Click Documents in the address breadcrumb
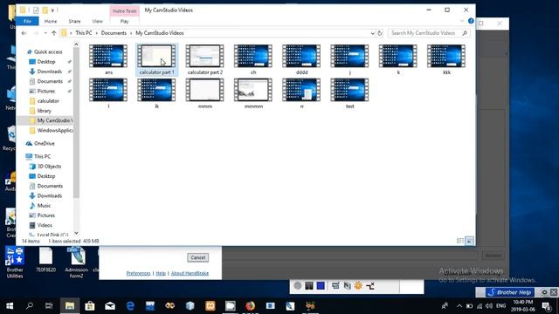 [114, 33]
